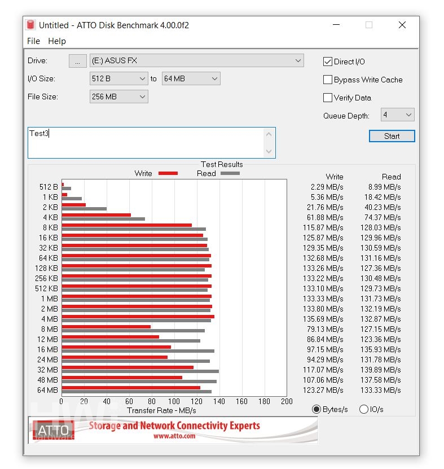Expand the Queue Depth dropdown
Viewport: 444px width, 469px height.
click(397, 115)
